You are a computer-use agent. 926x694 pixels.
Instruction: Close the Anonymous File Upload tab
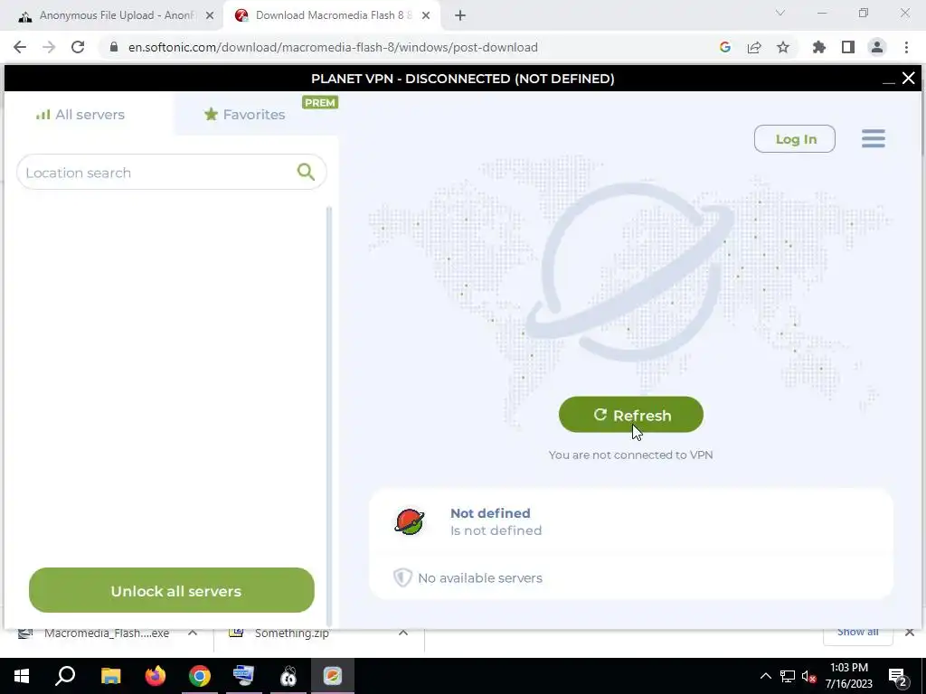coord(210,16)
